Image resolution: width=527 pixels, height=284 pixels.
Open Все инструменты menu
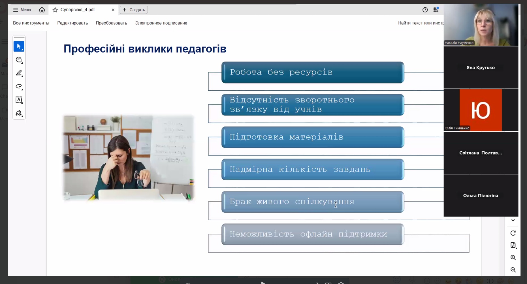click(31, 23)
